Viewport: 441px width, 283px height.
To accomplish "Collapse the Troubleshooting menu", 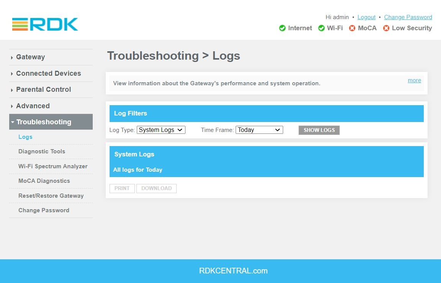I will click(x=44, y=122).
